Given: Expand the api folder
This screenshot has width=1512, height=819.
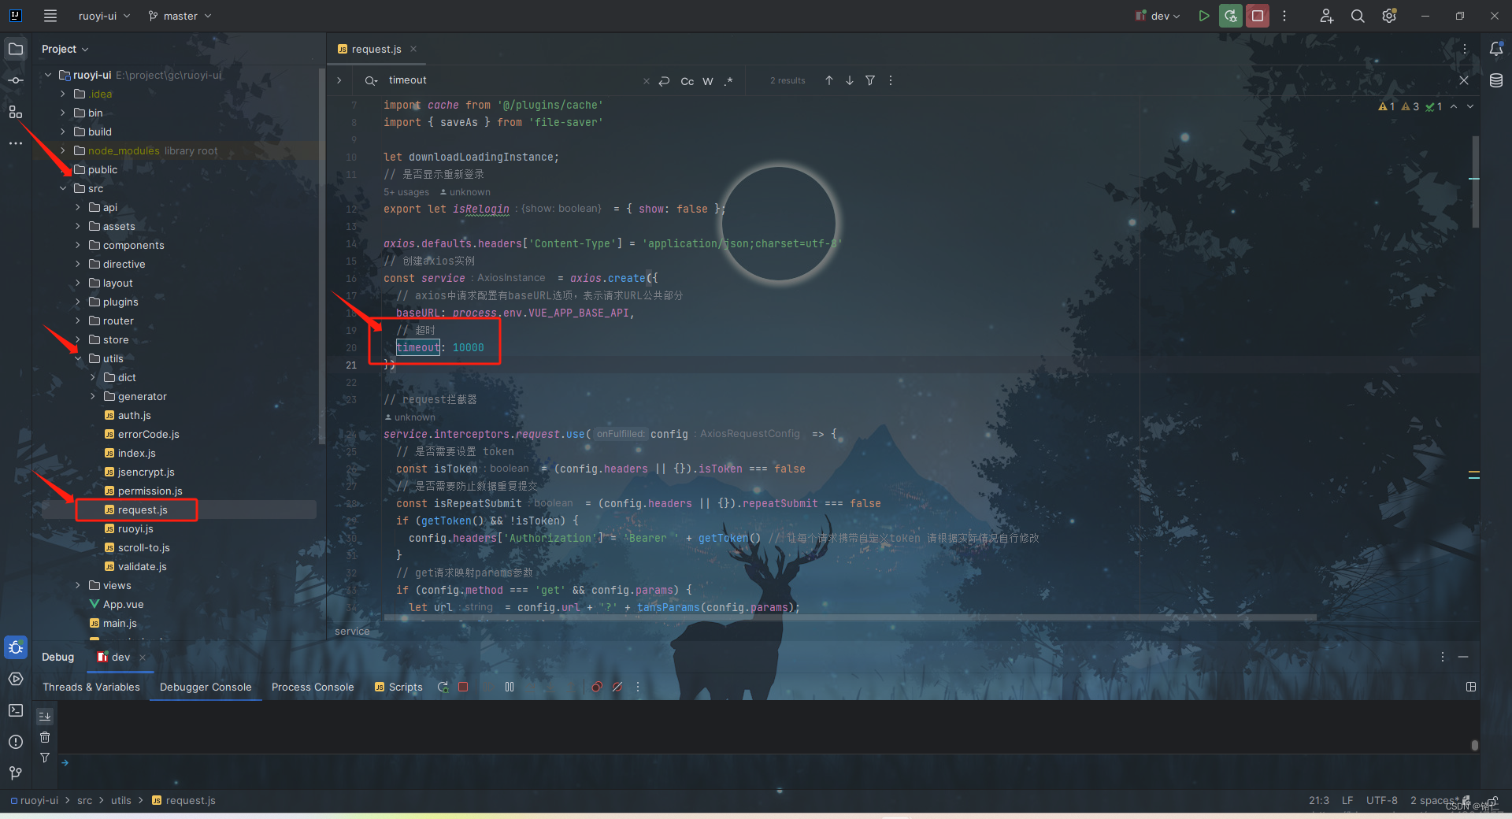Looking at the screenshot, I should click(78, 207).
